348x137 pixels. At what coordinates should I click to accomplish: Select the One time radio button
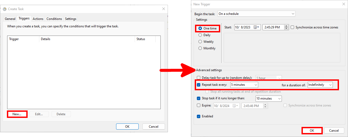pos(200,28)
